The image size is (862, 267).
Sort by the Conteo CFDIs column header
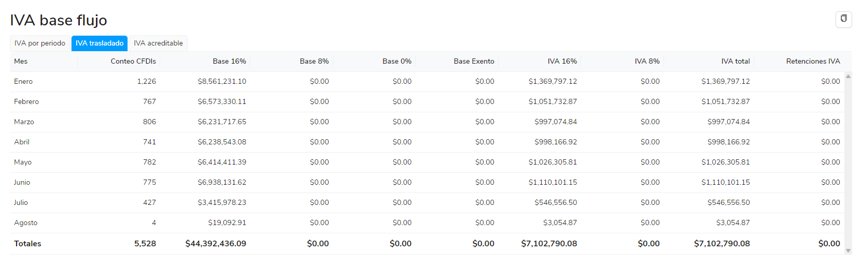[x=133, y=61]
